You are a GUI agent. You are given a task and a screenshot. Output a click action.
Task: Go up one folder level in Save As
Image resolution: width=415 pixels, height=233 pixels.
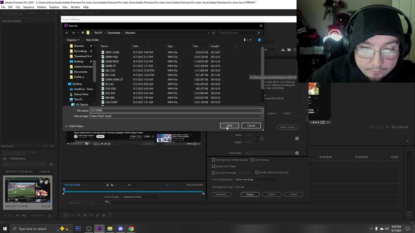pos(83,33)
